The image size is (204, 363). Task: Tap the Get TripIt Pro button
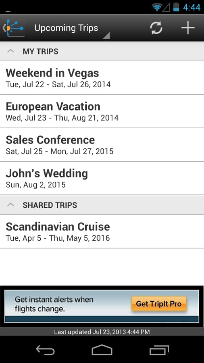pos(159,303)
